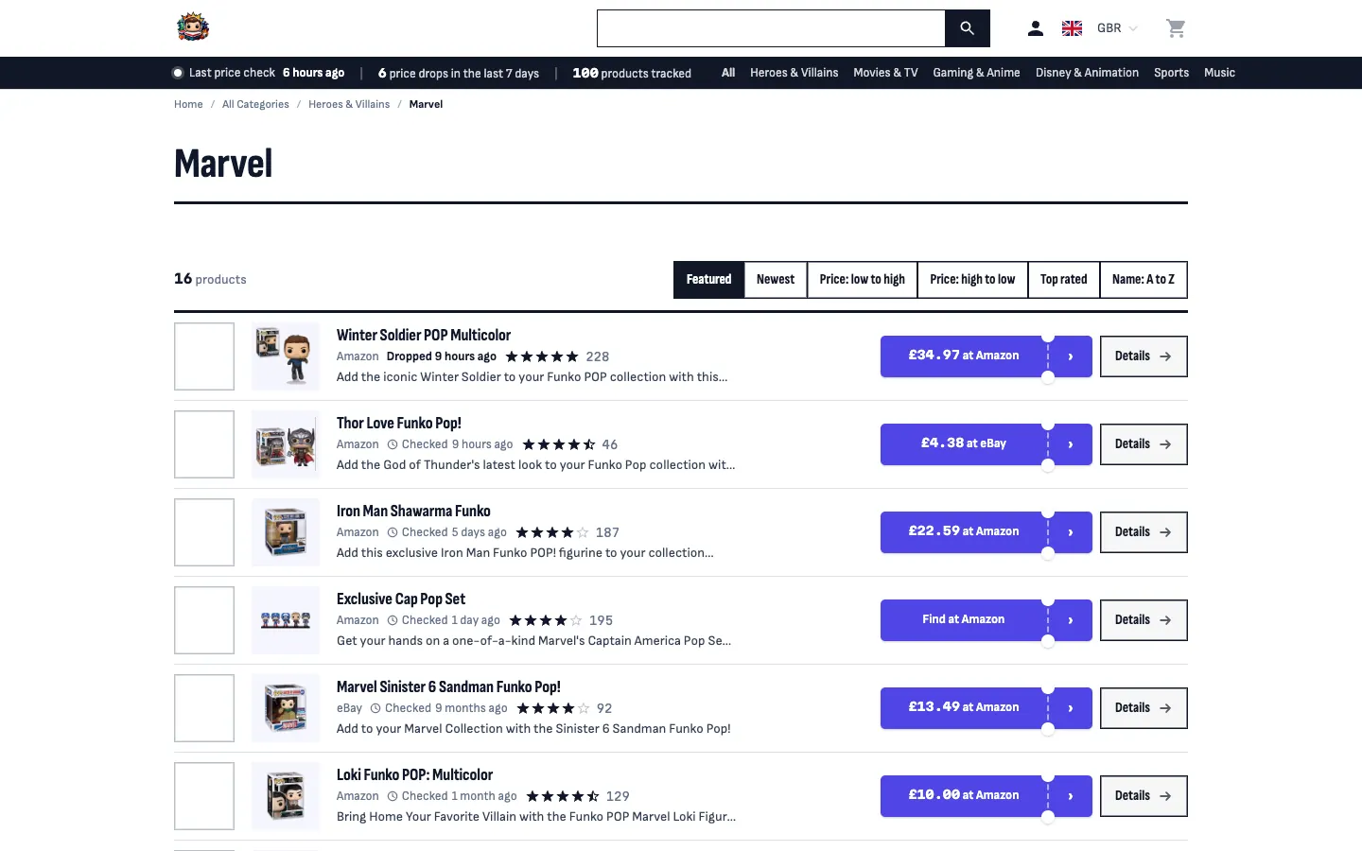Viewport: 1362px width, 851px height.
Task: Expand Loki Funko POP price chevron
Action: [x=1071, y=796]
